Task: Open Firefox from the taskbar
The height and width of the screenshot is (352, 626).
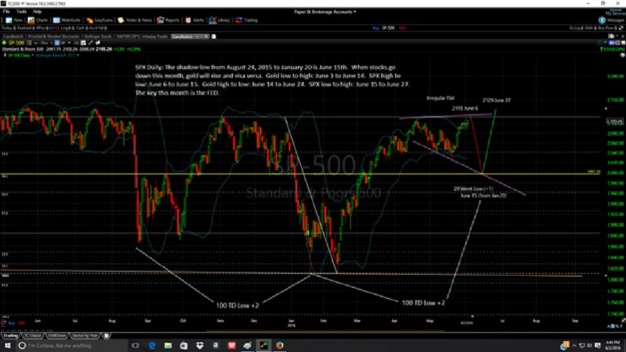Action: tap(280, 345)
